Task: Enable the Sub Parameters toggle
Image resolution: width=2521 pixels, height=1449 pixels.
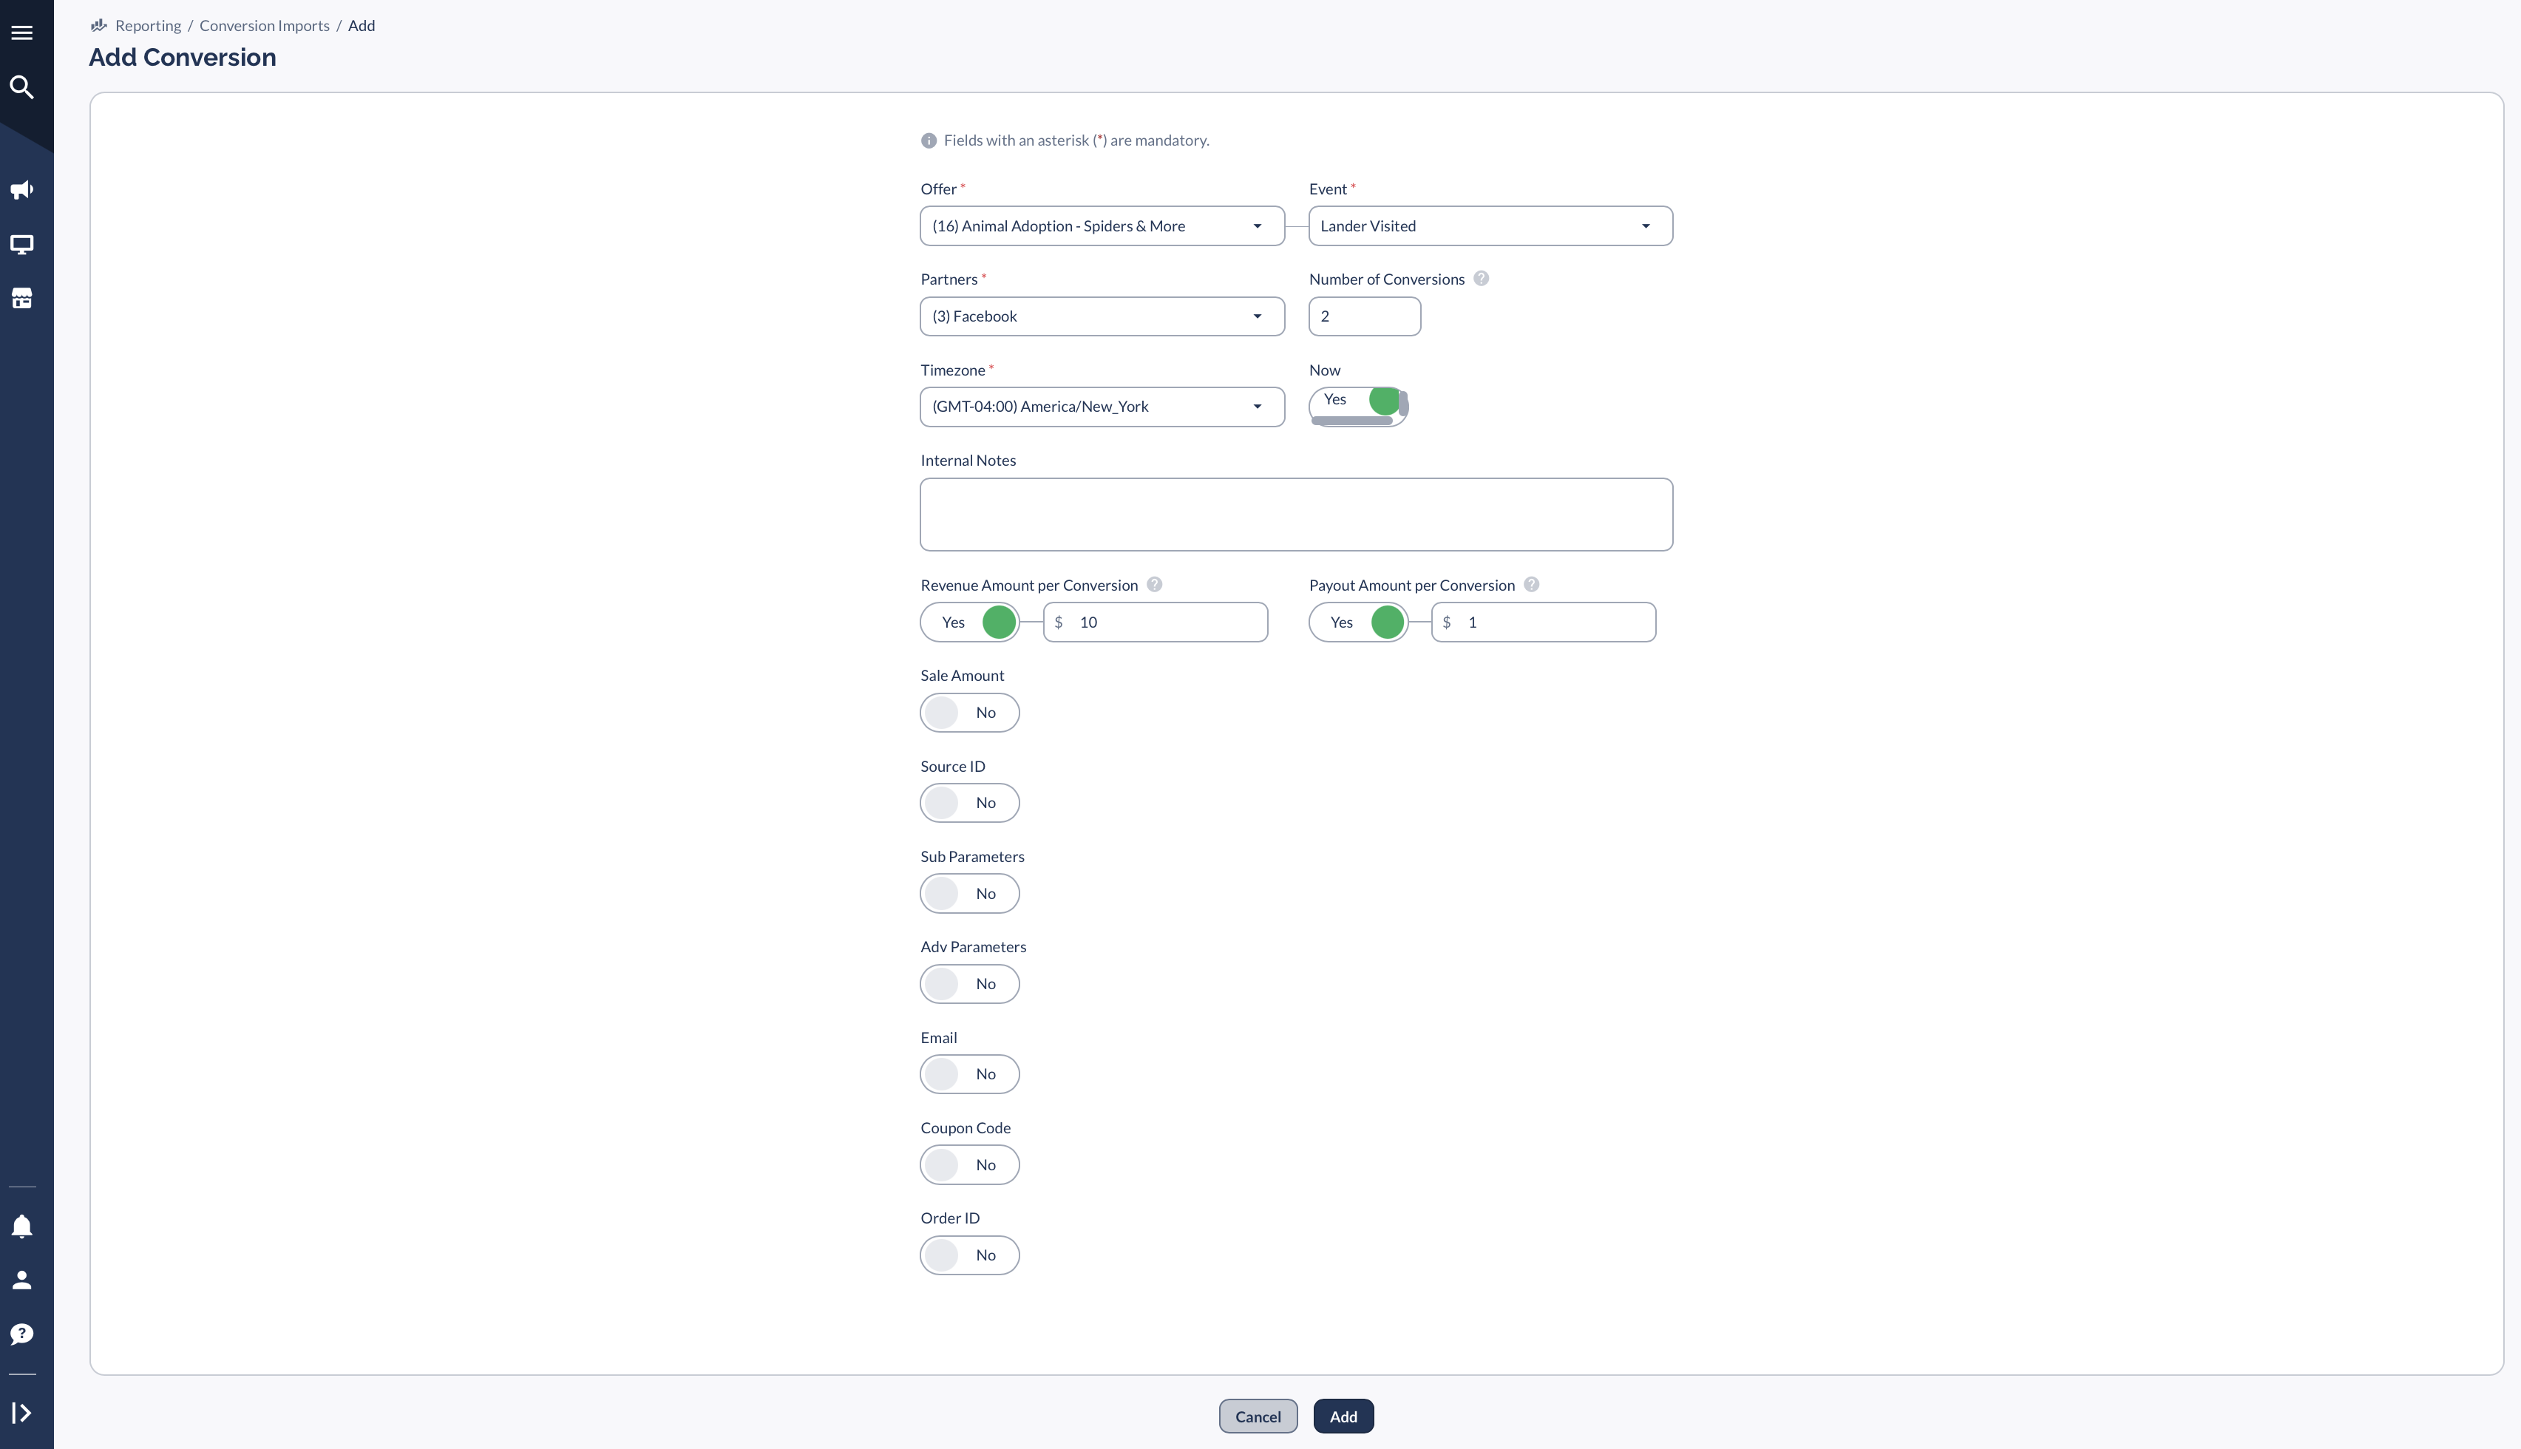Action: [970, 894]
